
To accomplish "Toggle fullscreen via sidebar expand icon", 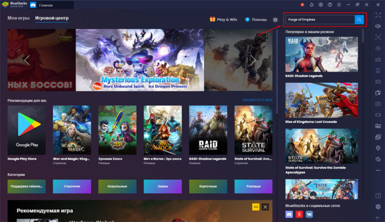I will pos(378,15).
